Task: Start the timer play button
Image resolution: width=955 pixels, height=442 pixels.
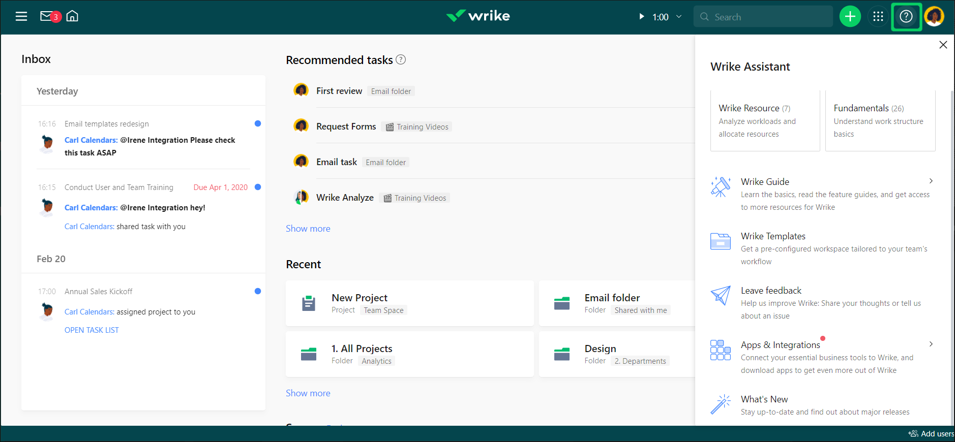Action: coord(642,17)
